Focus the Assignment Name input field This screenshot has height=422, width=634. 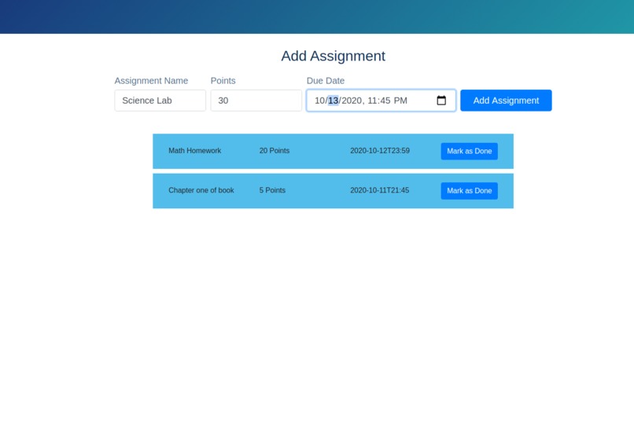pyautogui.click(x=160, y=100)
